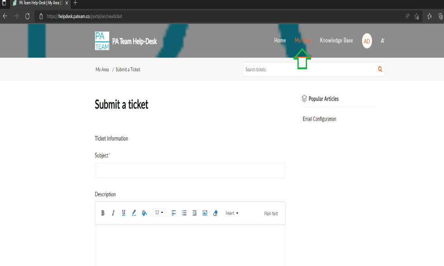This screenshot has height=266, width=444.
Task: Open the Insert dropdown menu
Action: (231, 213)
